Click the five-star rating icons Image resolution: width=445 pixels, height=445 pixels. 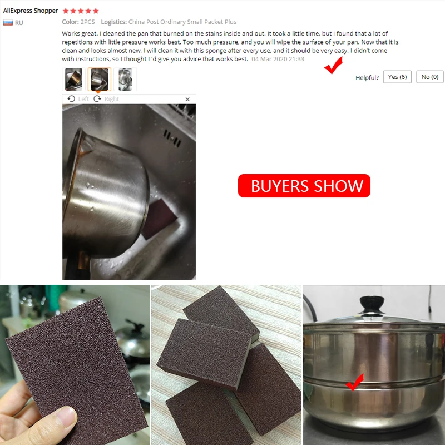[x=81, y=11]
